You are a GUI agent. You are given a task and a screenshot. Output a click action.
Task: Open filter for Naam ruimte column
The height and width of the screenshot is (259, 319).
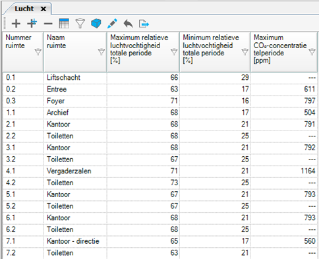click(x=101, y=52)
